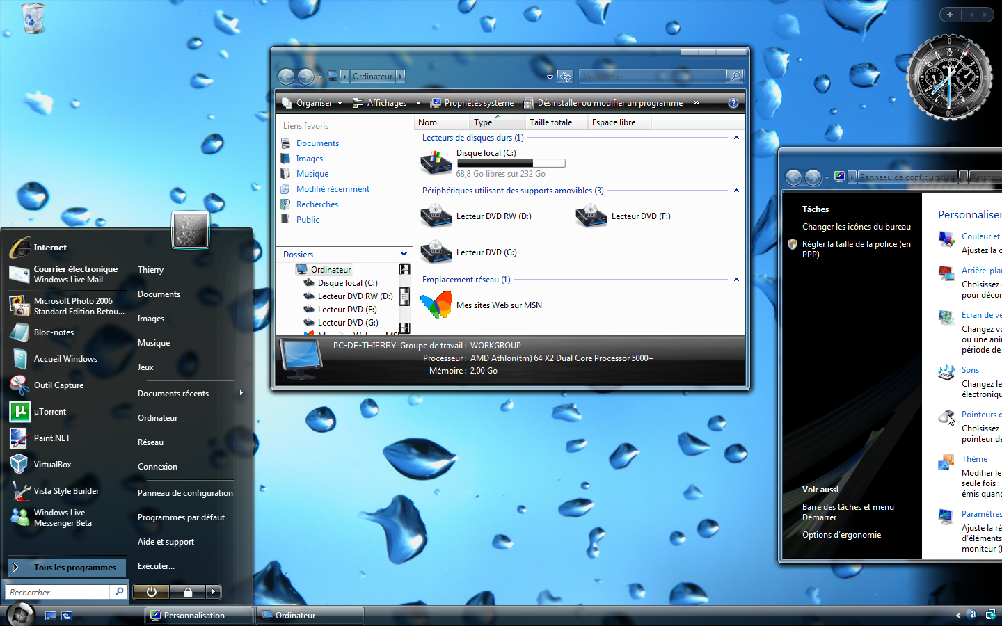This screenshot has height=626, width=1002.
Task: Click Propriétés système toolbar item
Action: click(472, 103)
